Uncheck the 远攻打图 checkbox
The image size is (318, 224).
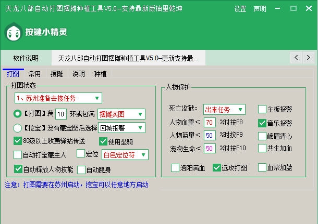(x=216, y=167)
